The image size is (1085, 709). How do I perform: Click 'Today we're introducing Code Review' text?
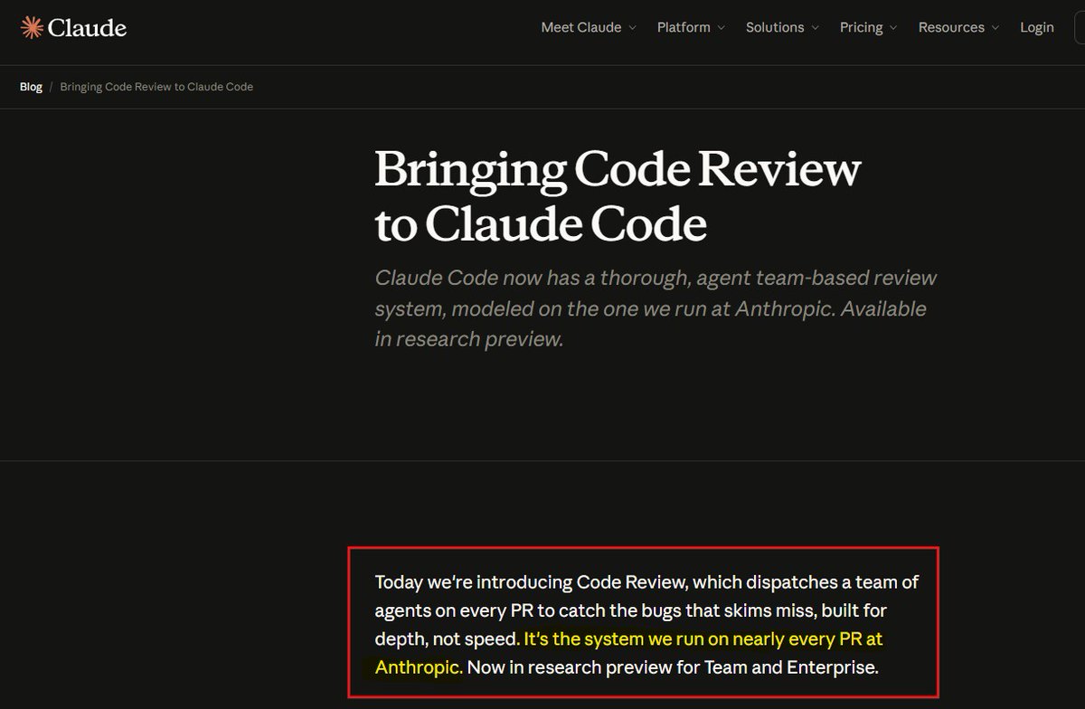pyautogui.click(x=531, y=581)
